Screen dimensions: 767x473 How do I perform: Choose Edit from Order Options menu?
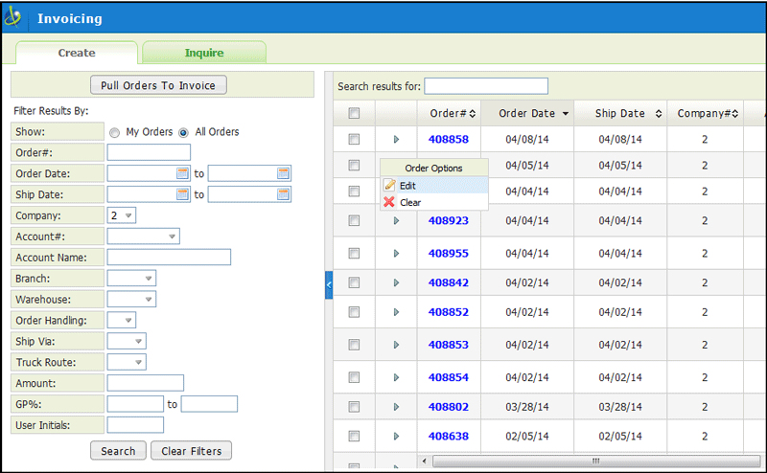point(407,185)
